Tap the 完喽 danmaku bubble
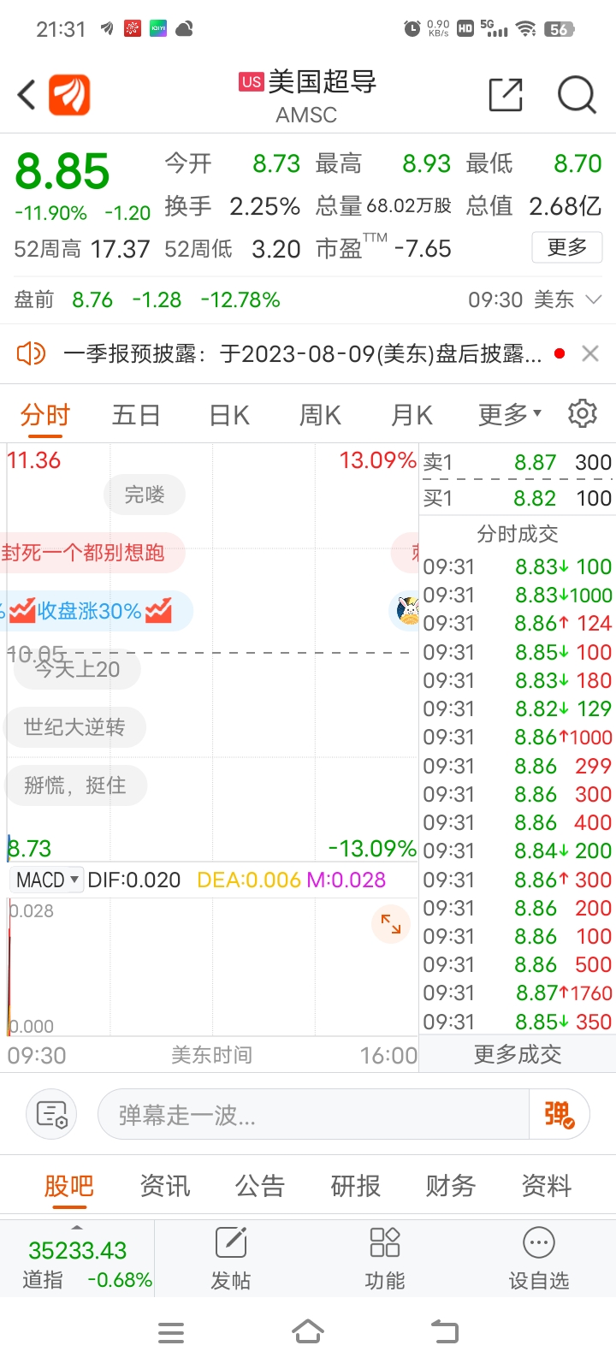616x1369 pixels. point(145,495)
